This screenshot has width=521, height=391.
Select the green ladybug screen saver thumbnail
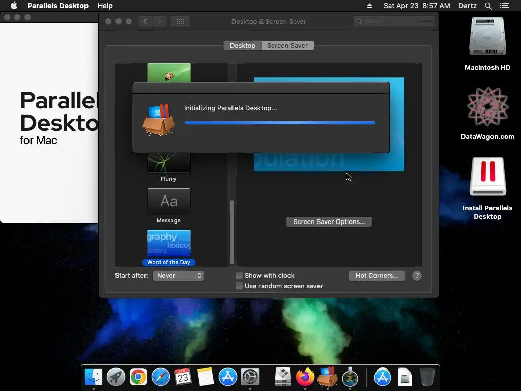click(x=169, y=72)
